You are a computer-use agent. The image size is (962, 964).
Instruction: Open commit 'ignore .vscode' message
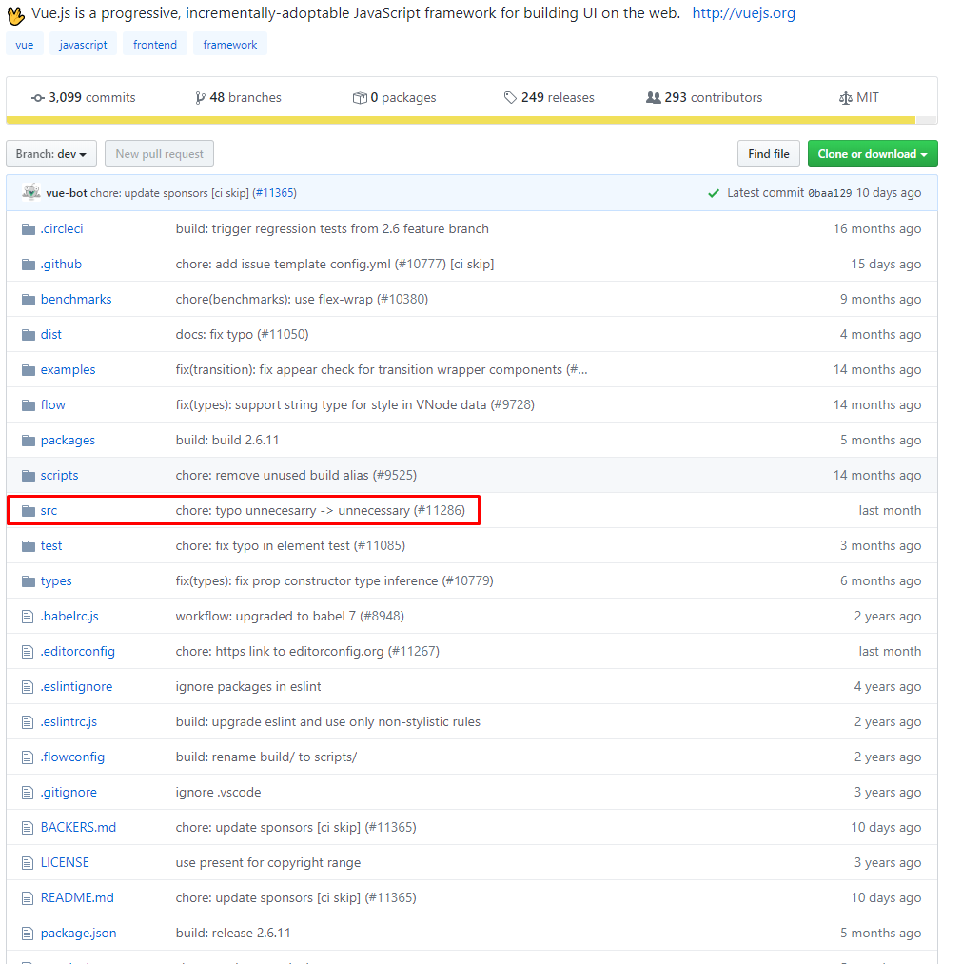[x=218, y=793]
